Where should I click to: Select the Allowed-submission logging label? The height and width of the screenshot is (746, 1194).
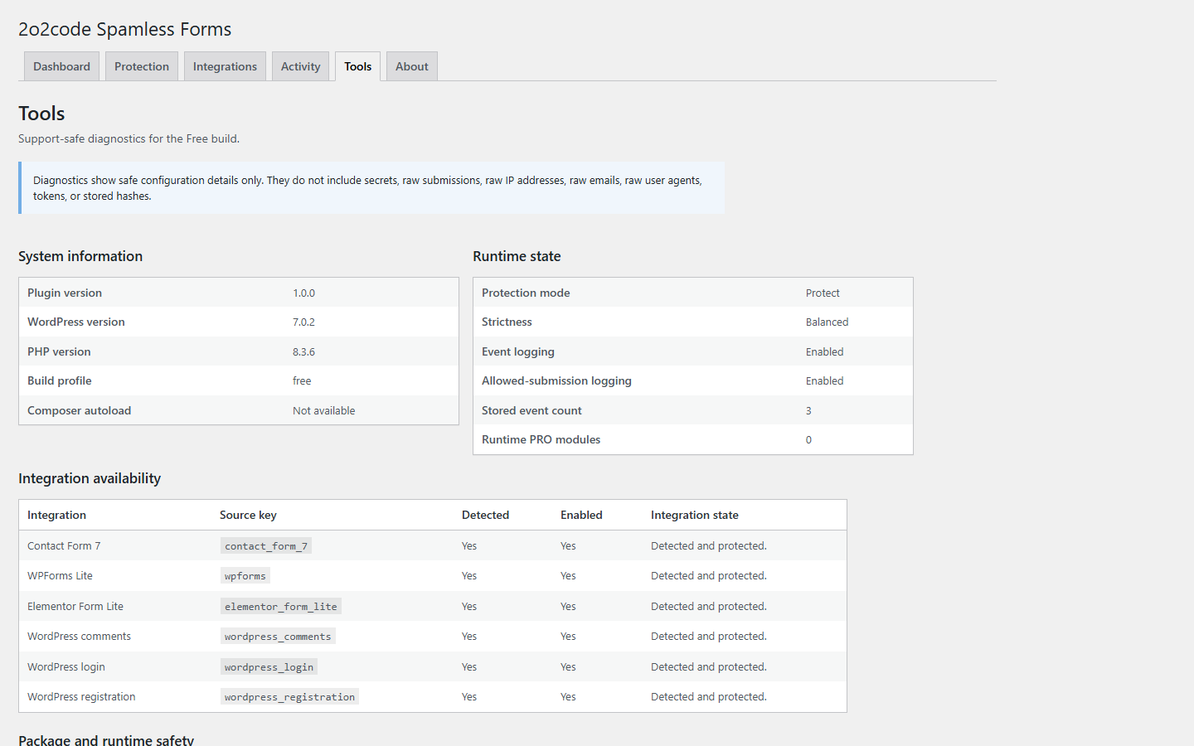[556, 380]
